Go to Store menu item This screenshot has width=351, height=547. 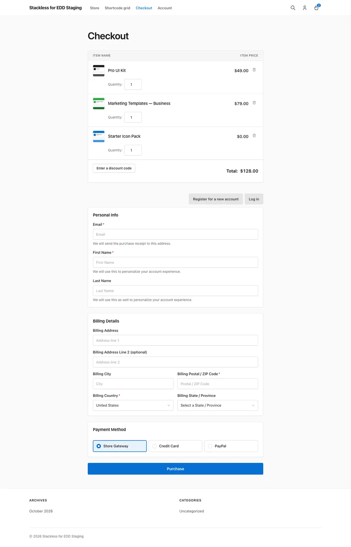tap(94, 8)
